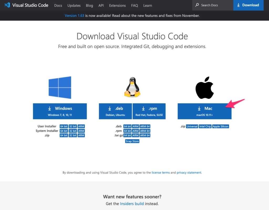Click the "System Installer" label
This screenshot has height=210, width=269.
click(47, 131)
